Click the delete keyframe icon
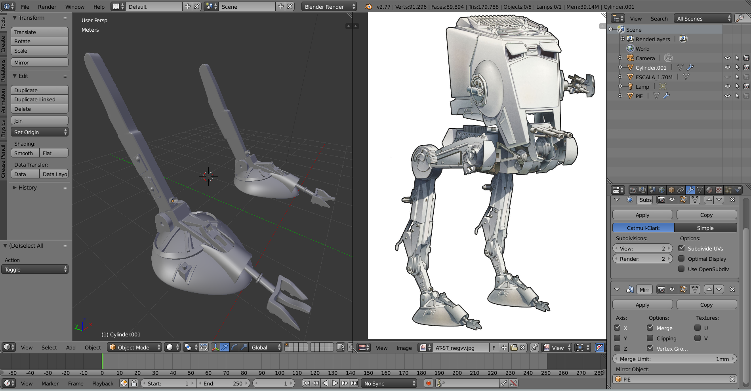751x391 pixels. pos(514,383)
